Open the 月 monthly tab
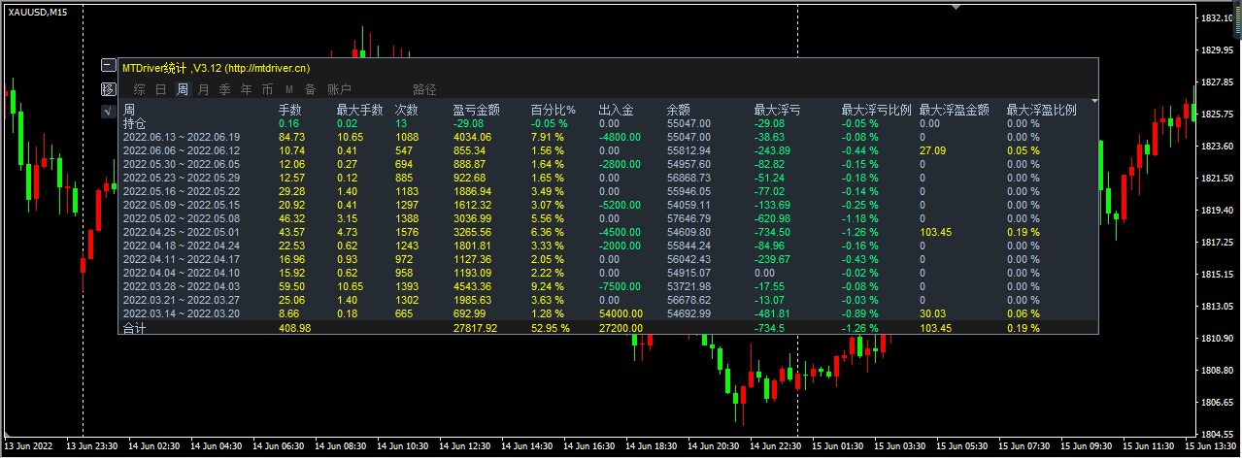The width and height of the screenshot is (1242, 459). click(x=203, y=90)
